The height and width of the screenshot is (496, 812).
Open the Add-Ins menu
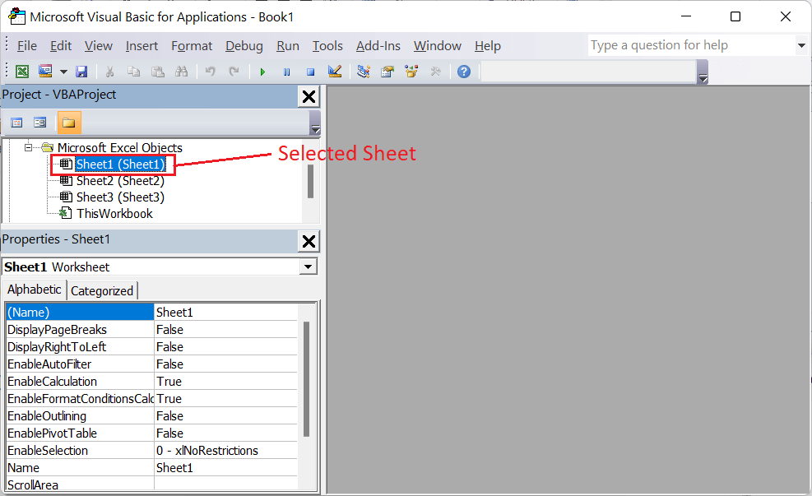(378, 46)
